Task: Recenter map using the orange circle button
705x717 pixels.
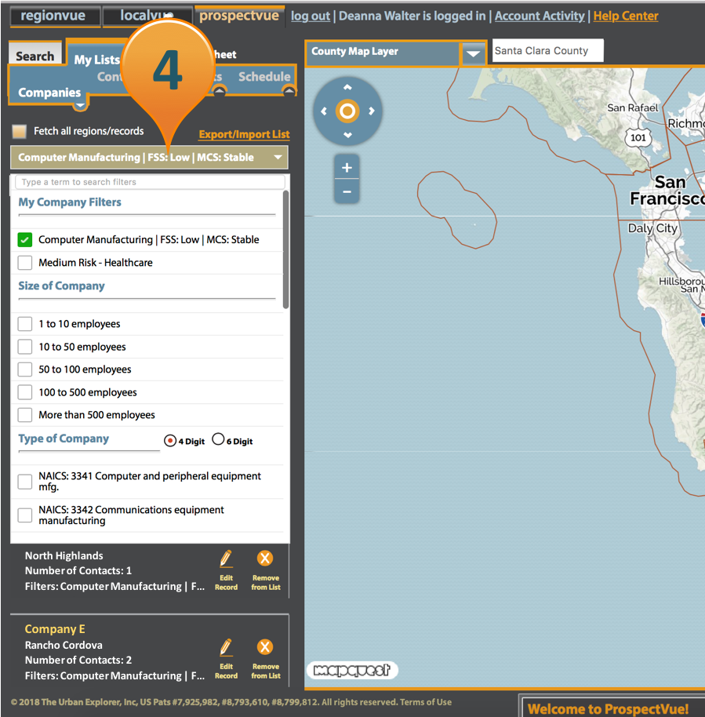Action: click(347, 111)
